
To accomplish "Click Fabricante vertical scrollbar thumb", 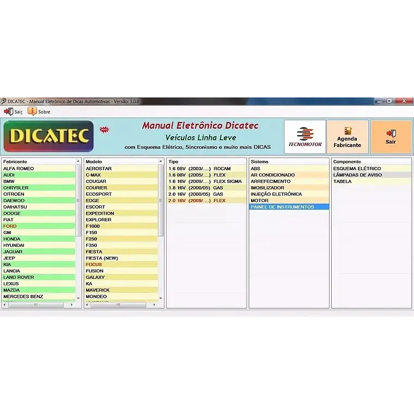I will point(78,200).
